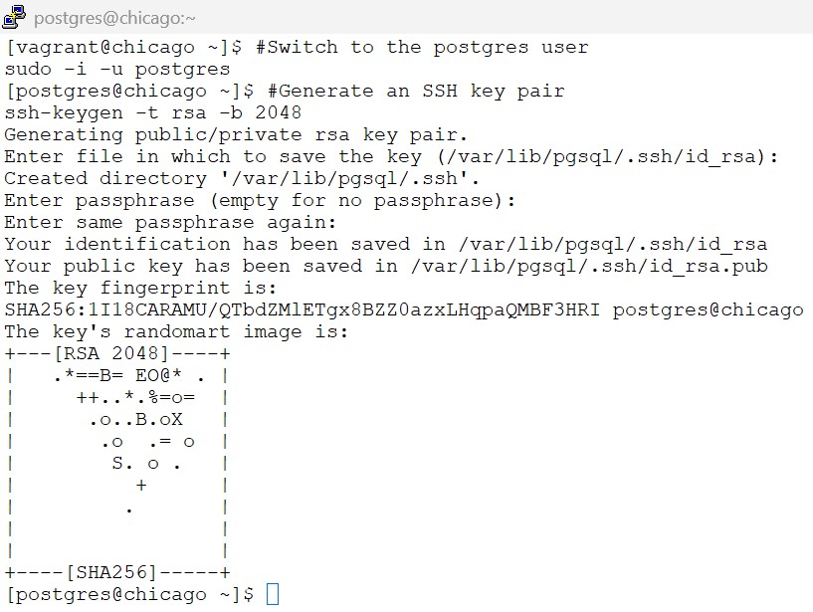Image resolution: width=813 pixels, height=612 pixels.
Task: Click the SHA256 key fingerprint string
Action: 303,309
